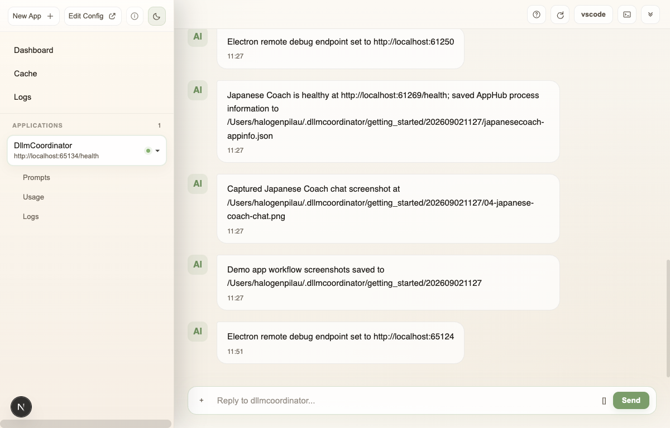Expand the DllmCoordinator dropdown caret

157,150
